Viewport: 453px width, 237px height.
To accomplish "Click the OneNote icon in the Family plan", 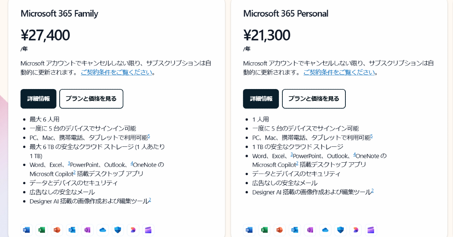I will (87, 230).
